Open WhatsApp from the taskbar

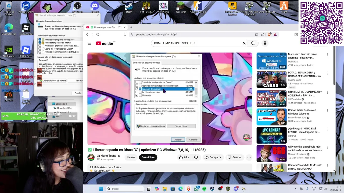coord(196,189)
